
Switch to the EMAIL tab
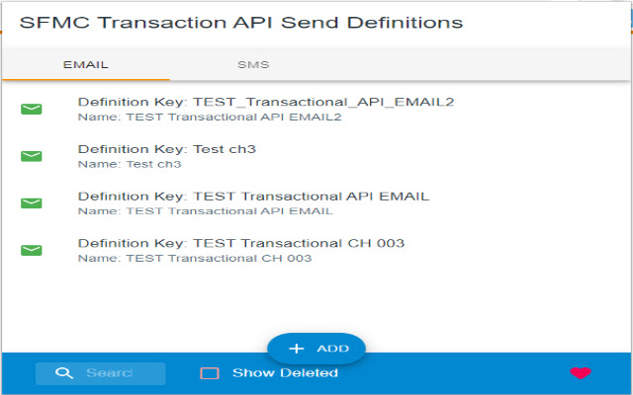[86, 64]
